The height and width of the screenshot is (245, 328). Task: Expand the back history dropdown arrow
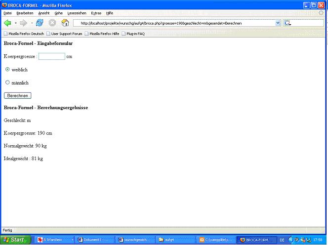[15, 23]
